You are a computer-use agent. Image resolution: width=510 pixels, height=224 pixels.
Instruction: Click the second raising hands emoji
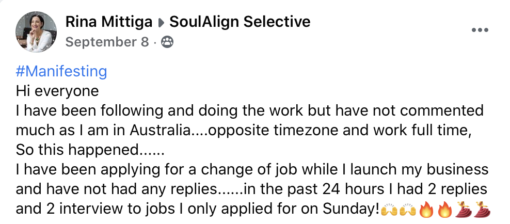click(407, 210)
